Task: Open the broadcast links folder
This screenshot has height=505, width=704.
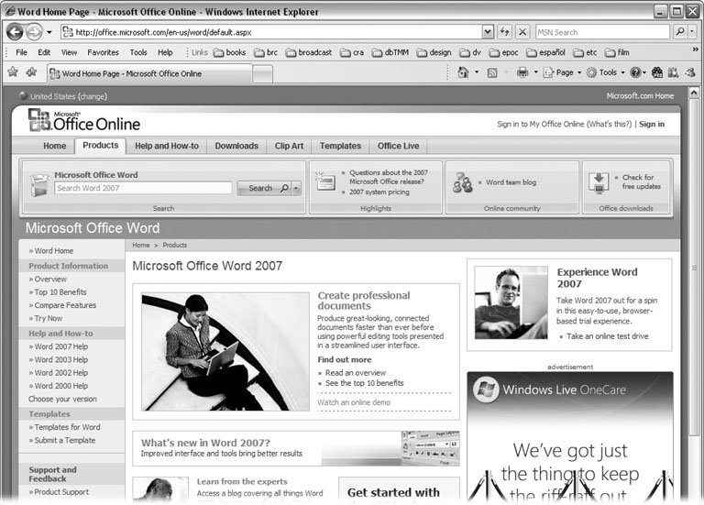Action: [x=309, y=52]
